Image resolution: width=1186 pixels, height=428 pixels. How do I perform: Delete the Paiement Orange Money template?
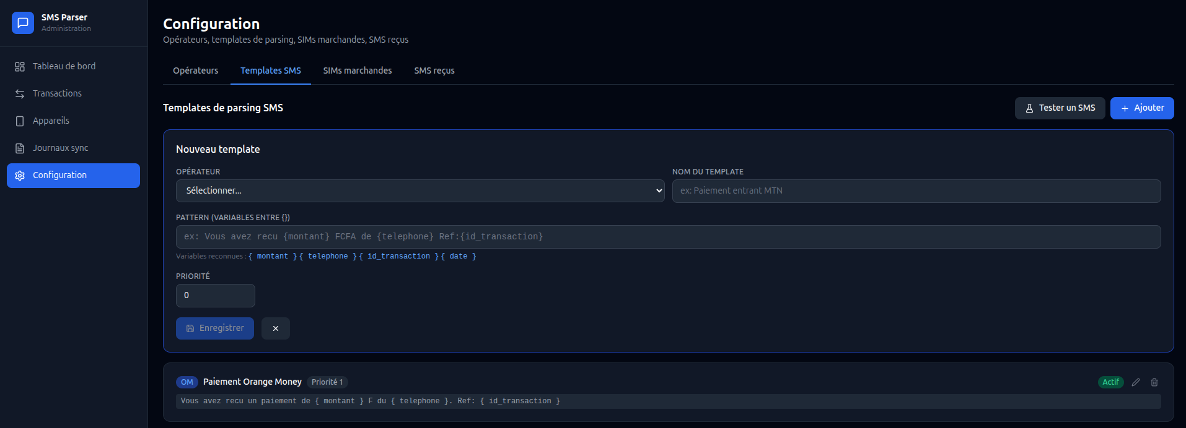click(1154, 382)
